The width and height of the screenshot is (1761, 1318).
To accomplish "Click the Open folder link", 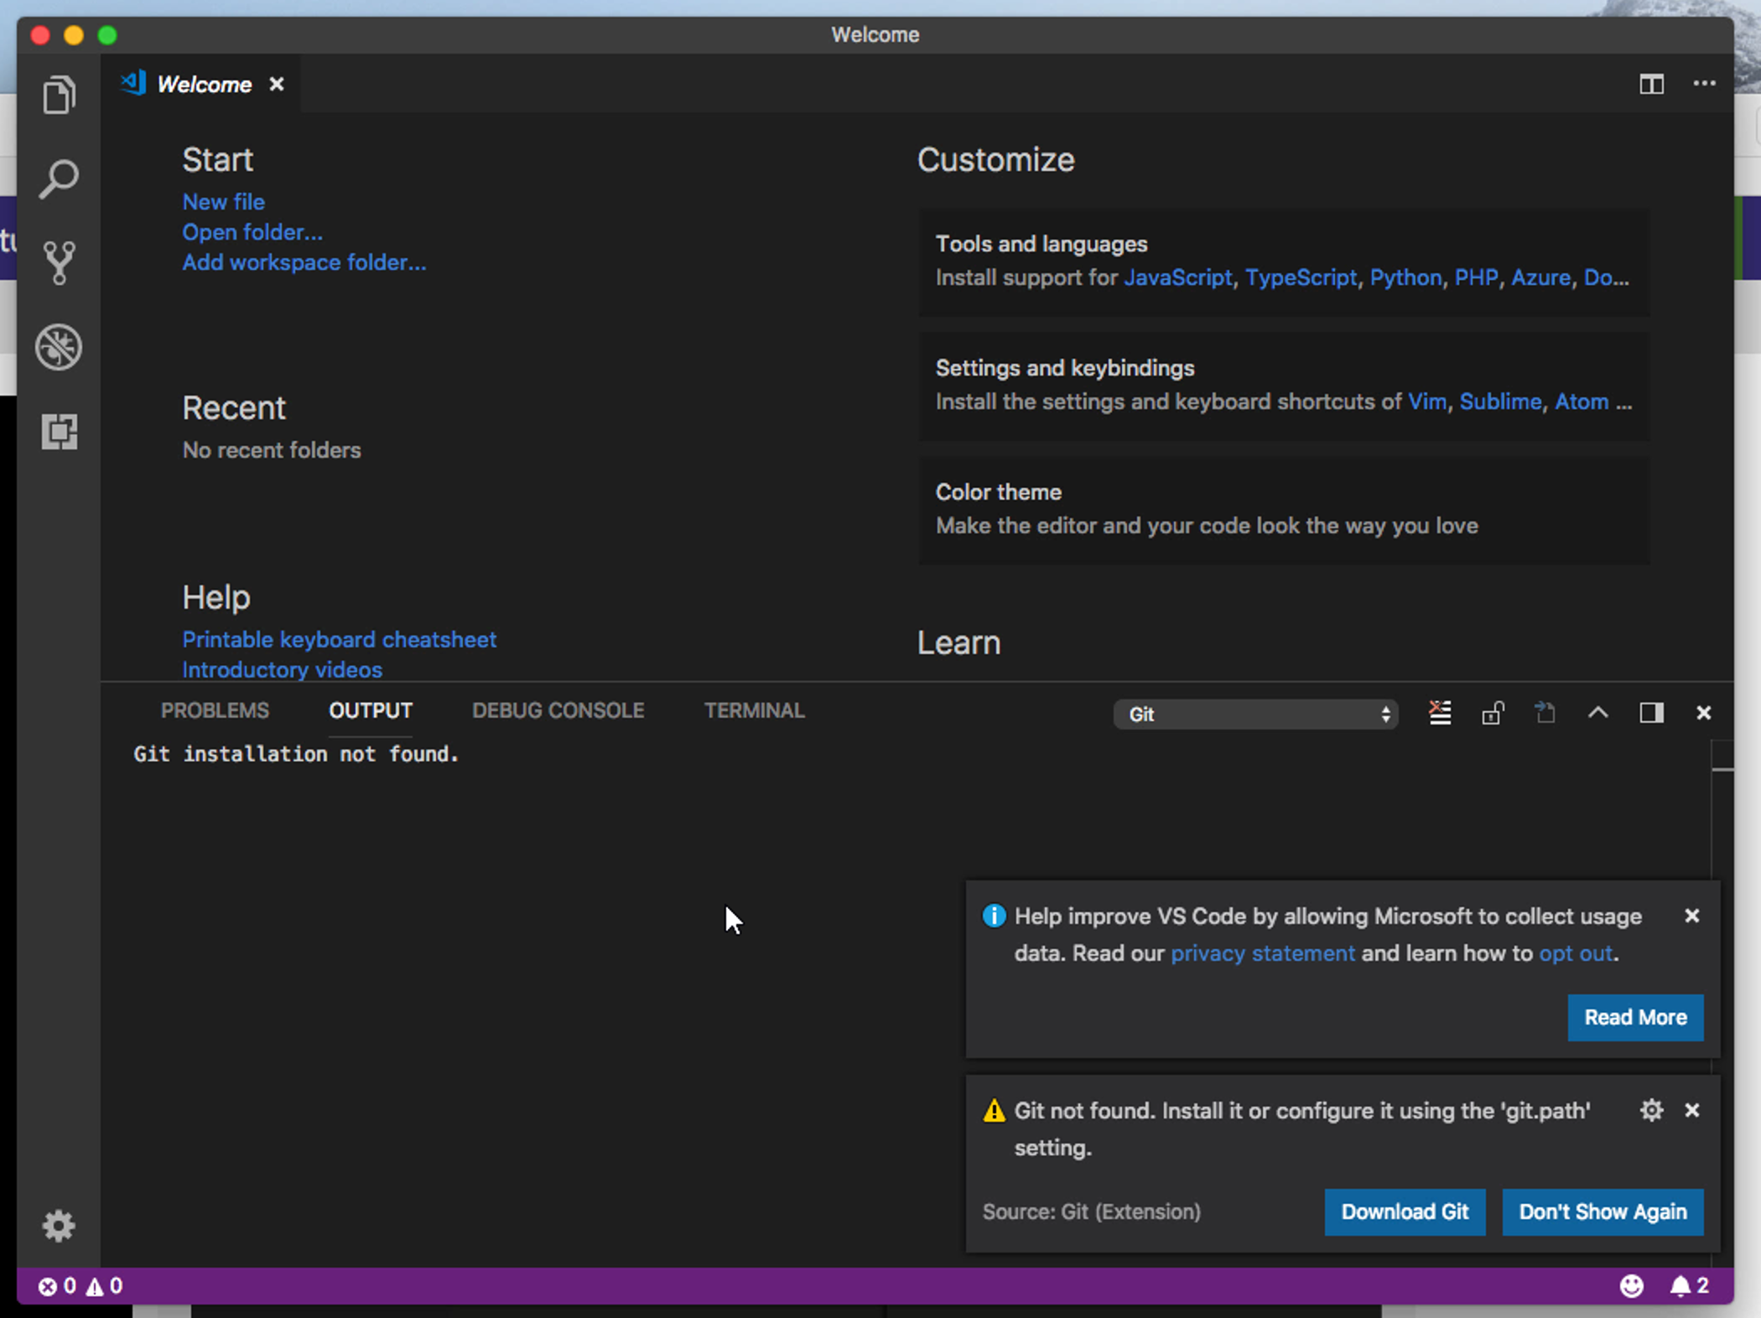I will click(252, 232).
